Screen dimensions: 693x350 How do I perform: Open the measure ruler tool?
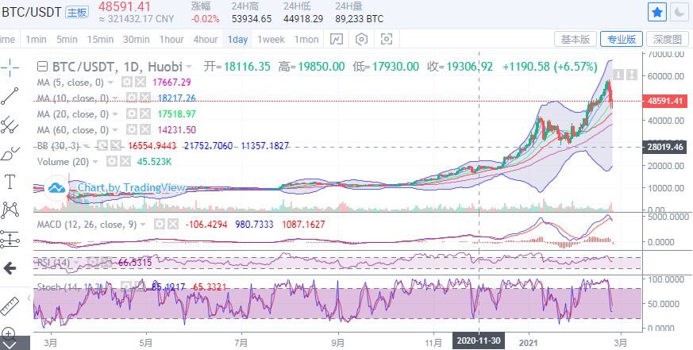[x=10, y=306]
